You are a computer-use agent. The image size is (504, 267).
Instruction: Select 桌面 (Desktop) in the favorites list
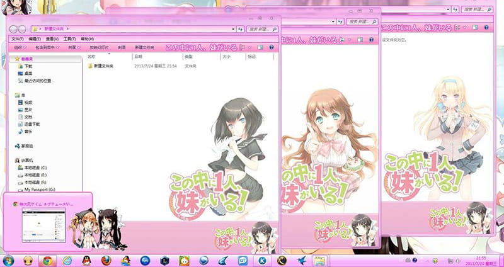[28, 74]
